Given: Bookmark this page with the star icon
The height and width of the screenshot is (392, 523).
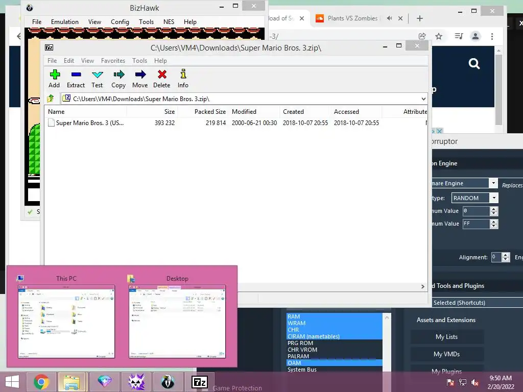Looking at the screenshot, I should 439,36.
